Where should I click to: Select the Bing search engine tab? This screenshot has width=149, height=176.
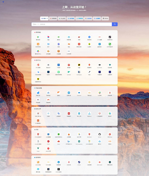pos(62,18)
